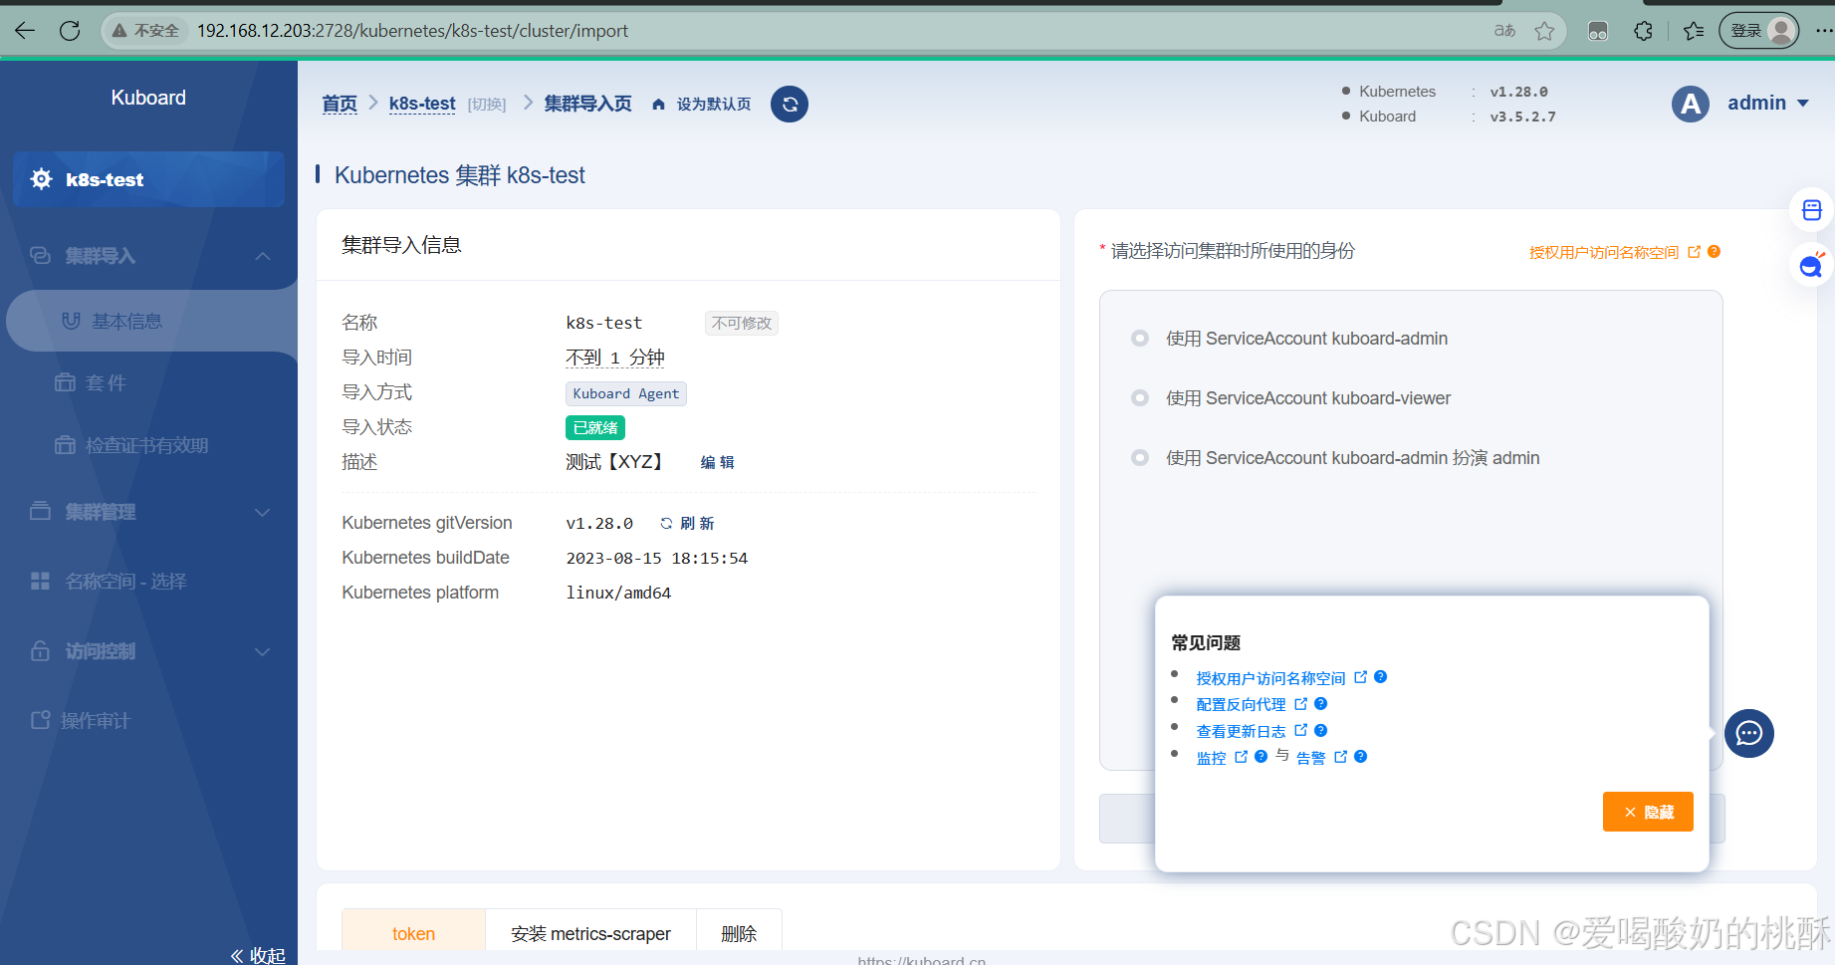Select kuboard-admin 扮演 admin radio option
Screen dimensions: 1835x965
coord(1140,458)
